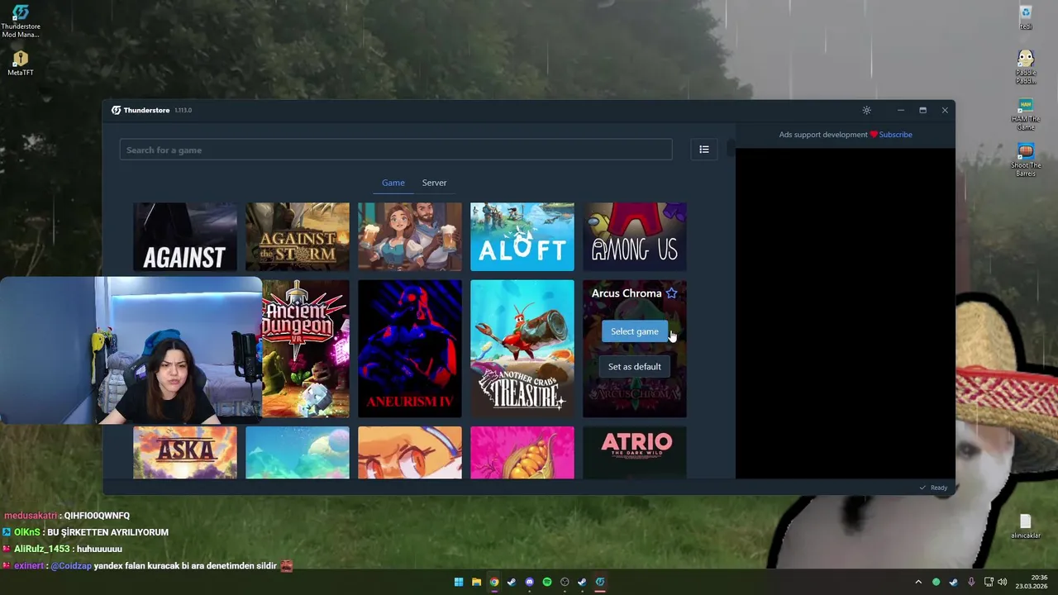Switch to the Game tab

393,183
